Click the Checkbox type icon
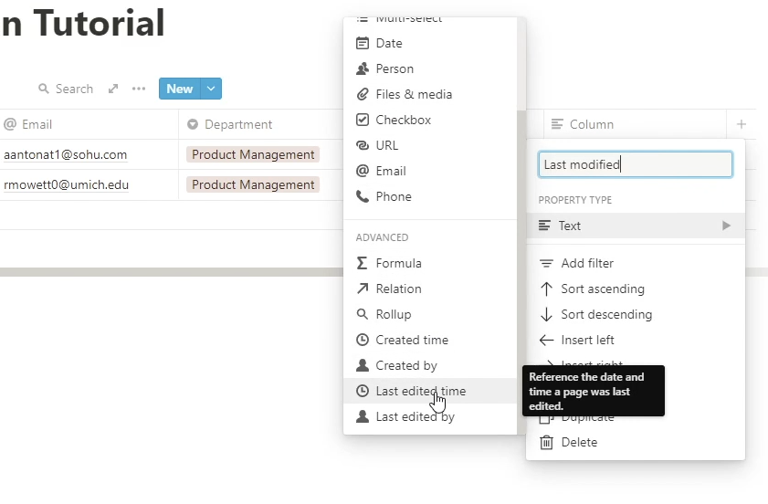Image resolution: width=768 pixels, height=504 pixels. point(363,120)
